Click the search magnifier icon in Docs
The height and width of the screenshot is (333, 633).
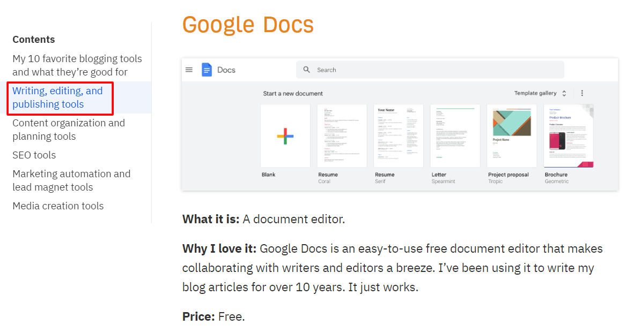point(306,70)
